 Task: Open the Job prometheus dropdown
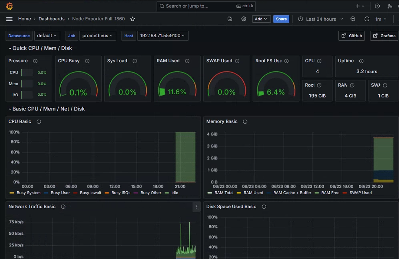tap(98, 36)
